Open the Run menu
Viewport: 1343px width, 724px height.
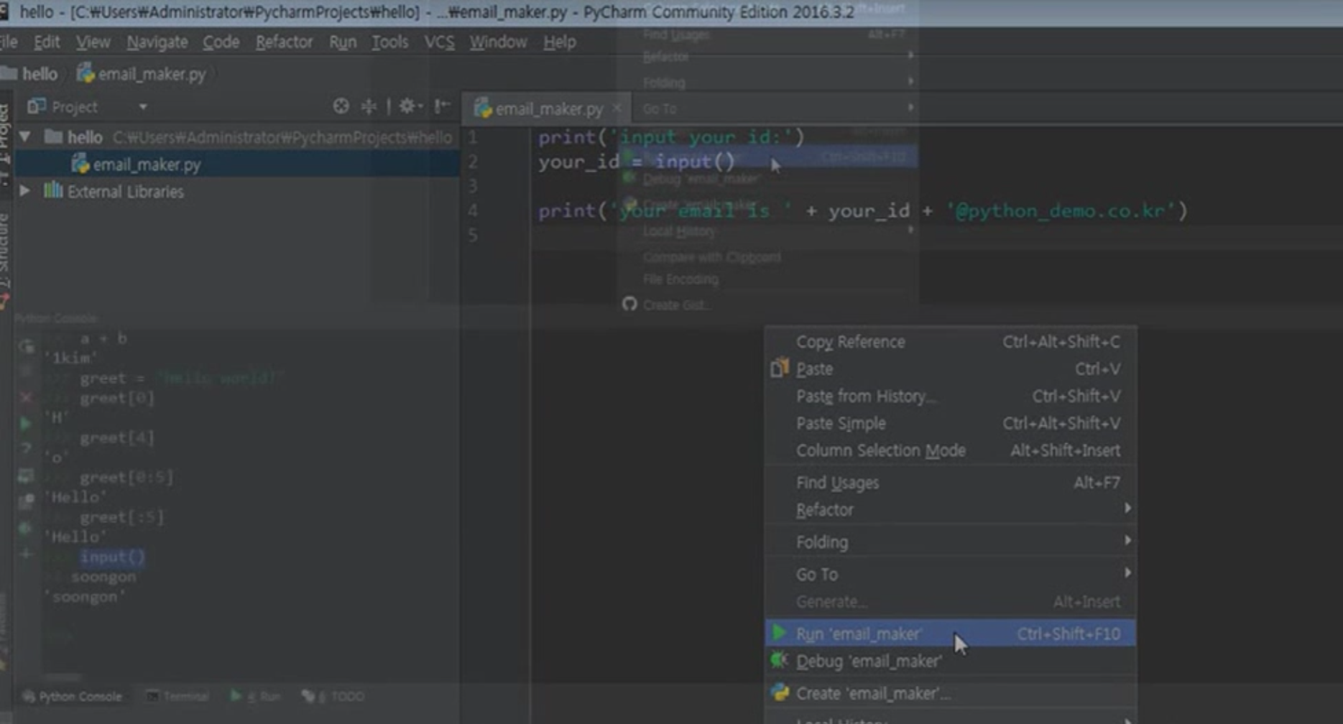tap(343, 42)
